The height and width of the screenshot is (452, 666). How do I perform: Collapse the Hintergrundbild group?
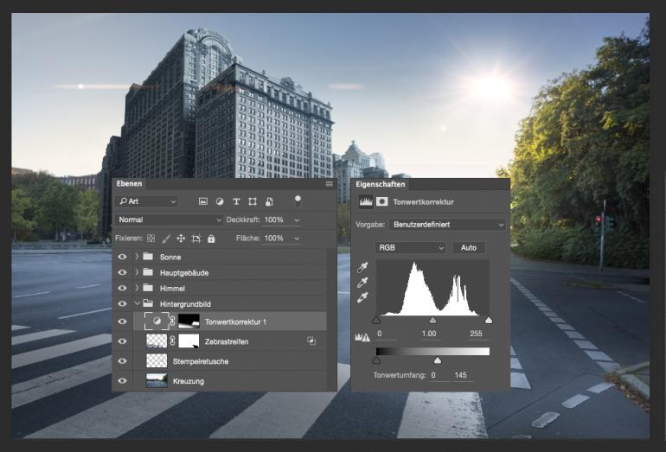pyautogui.click(x=137, y=304)
